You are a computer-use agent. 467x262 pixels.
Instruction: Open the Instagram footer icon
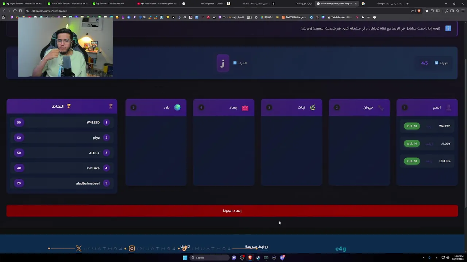[x=132, y=249]
